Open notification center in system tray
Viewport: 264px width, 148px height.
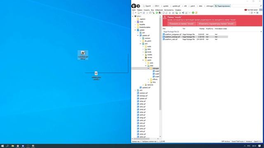pyautogui.click(x=259, y=146)
